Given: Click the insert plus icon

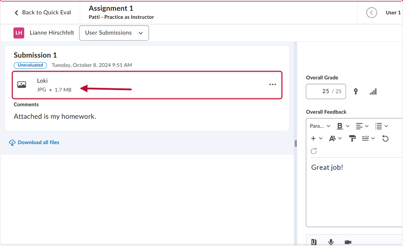Looking at the screenshot, I should point(313,138).
